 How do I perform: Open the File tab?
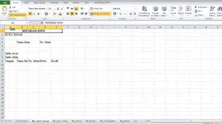(5, 3)
